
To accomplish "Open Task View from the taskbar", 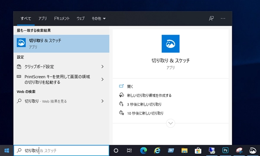I will pyautogui.click(x=129, y=150).
